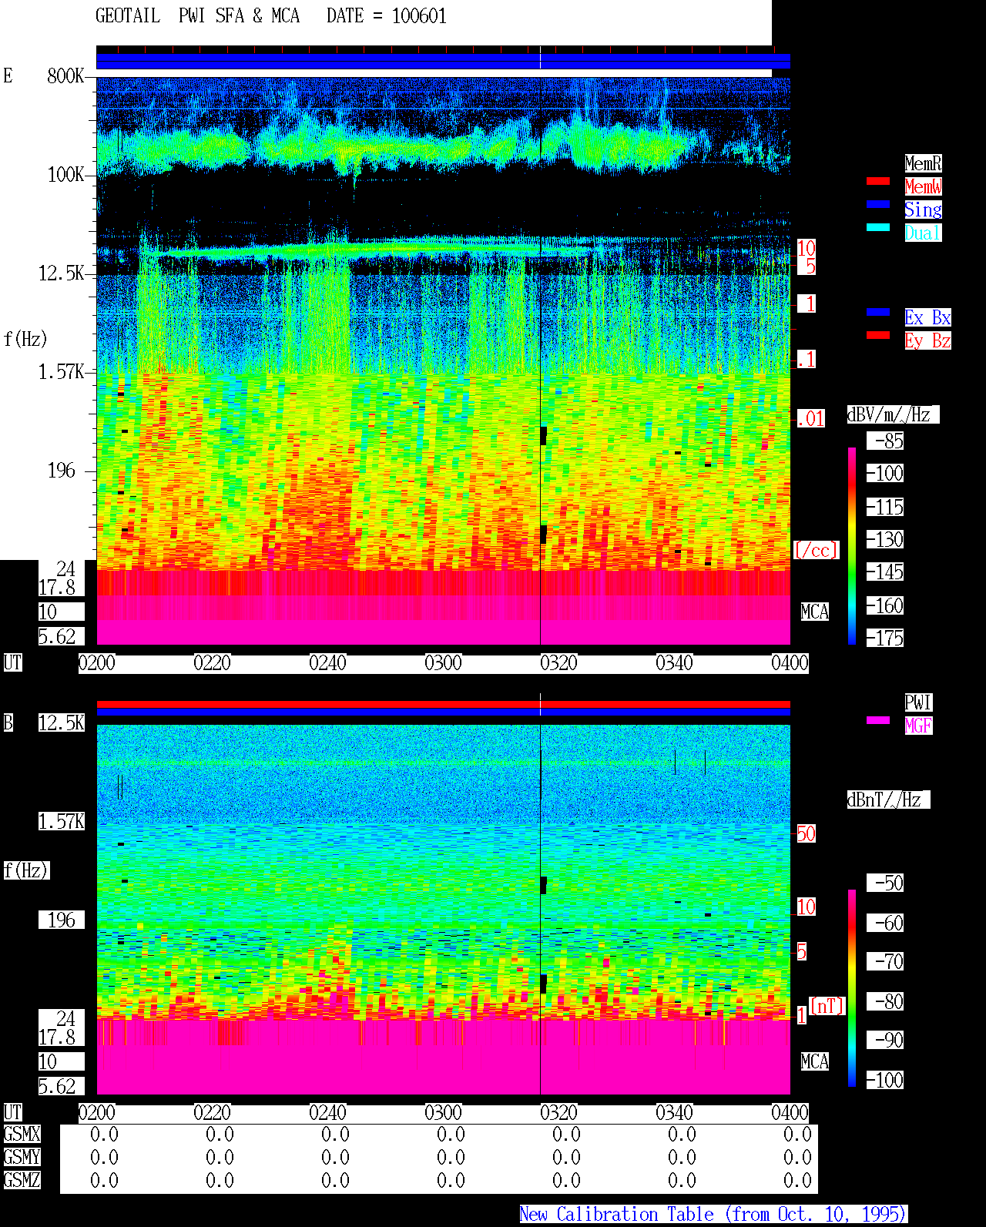Viewport: 986px width, 1227px height.
Task: Click the blue Sing legend swatch
Action: click(878, 204)
